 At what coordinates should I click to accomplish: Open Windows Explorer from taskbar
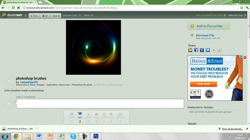28,136
